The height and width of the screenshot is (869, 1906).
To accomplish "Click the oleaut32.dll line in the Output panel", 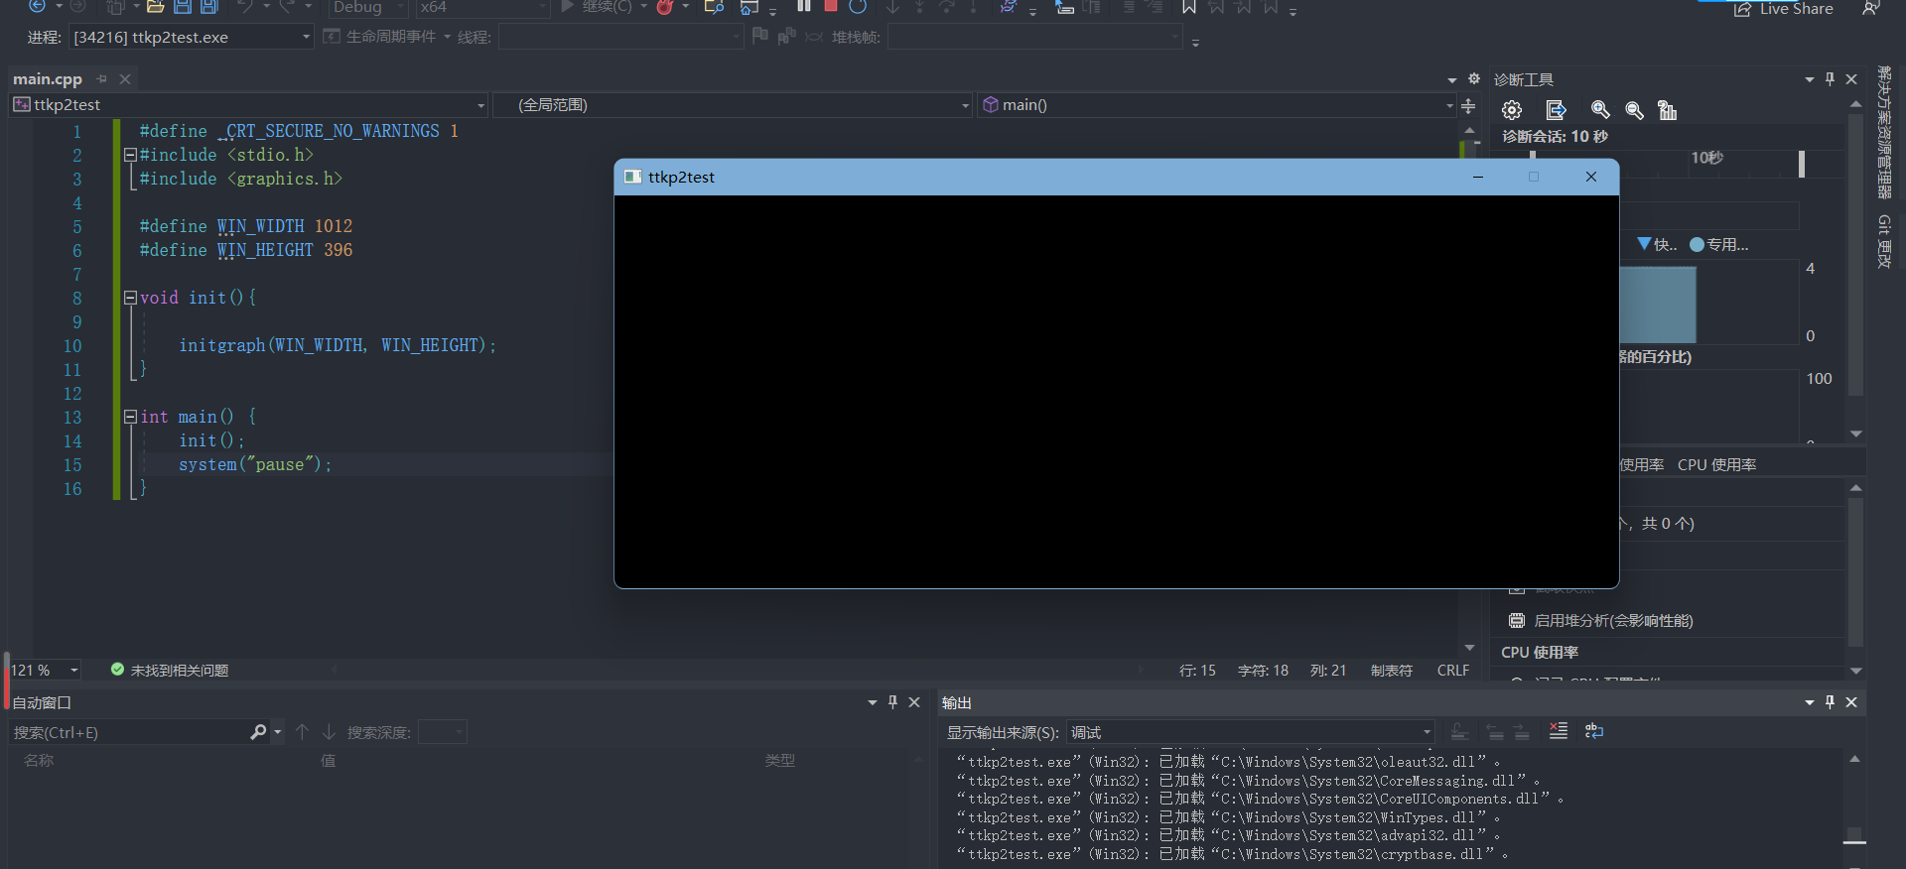I will coord(1228,762).
